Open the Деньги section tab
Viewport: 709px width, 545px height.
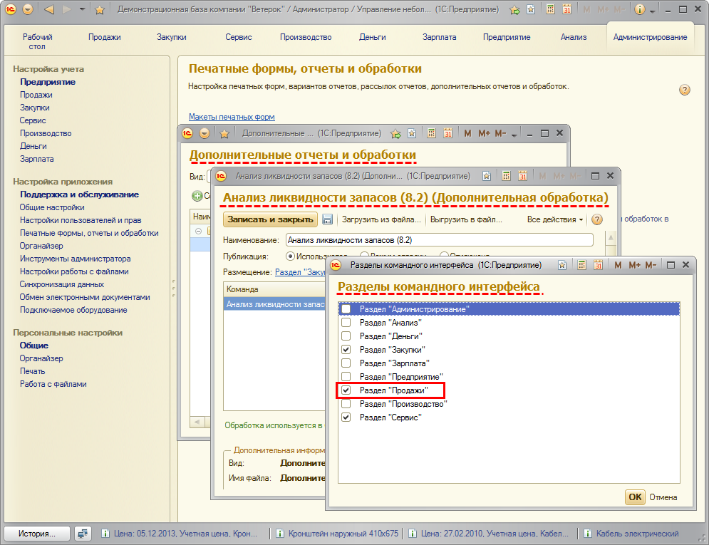373,37
